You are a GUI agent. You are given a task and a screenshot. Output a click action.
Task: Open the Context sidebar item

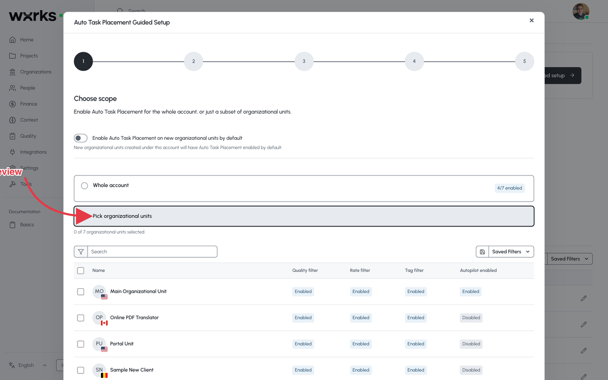pos(23,120)
